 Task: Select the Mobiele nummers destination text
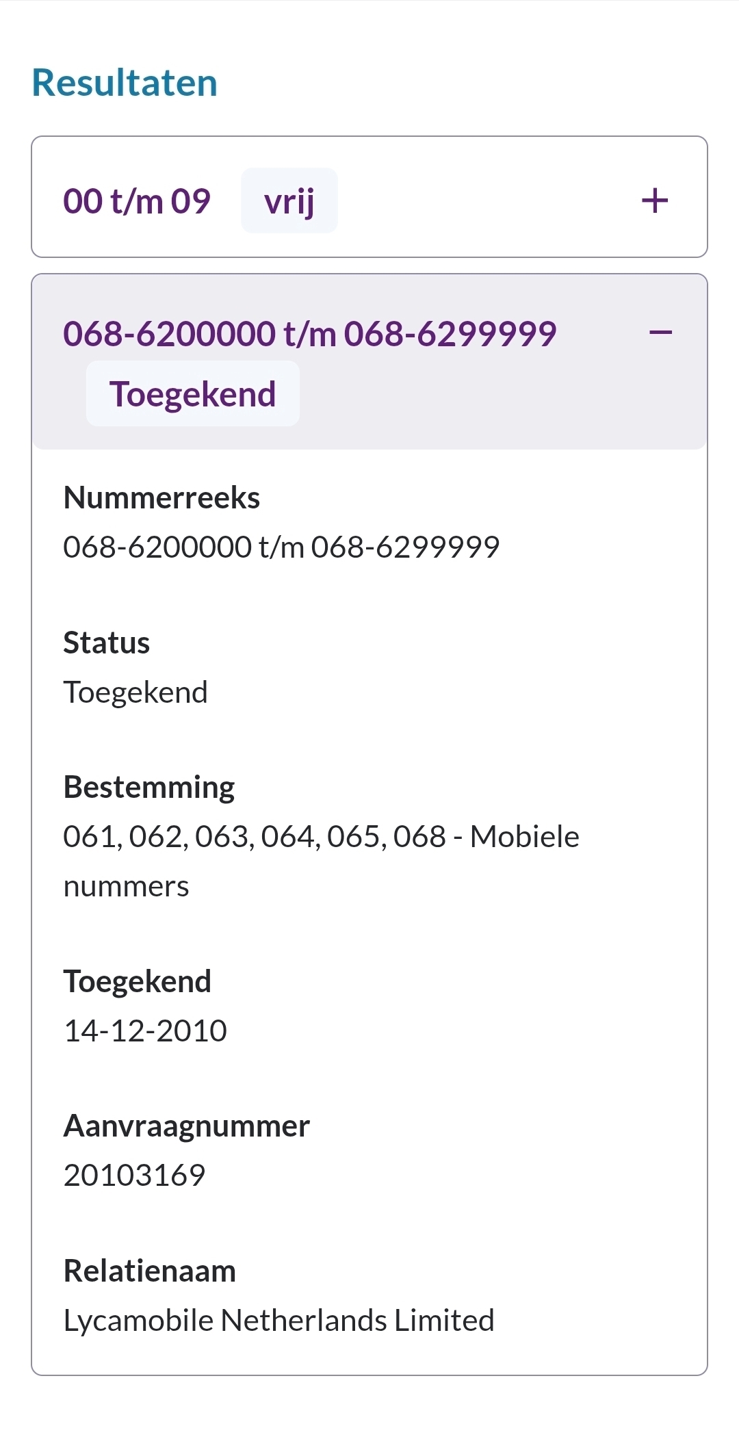(322, 861)
